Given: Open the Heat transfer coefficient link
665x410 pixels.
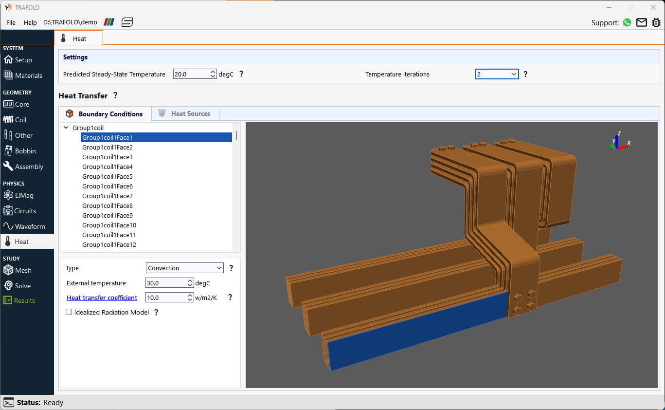Looking at the screenshot, I should 102,298.
